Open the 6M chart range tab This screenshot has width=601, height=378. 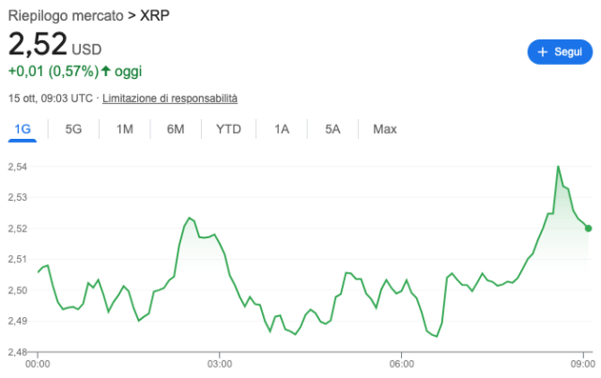point(176,129)
